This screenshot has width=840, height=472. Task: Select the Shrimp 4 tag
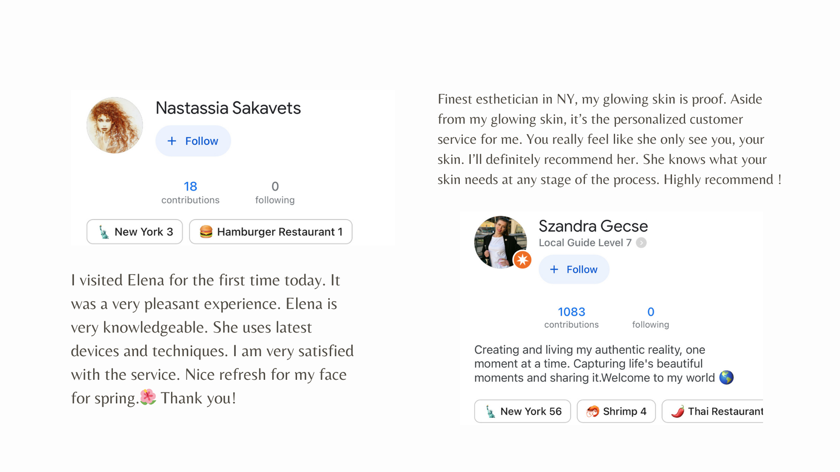click(616, 411)
